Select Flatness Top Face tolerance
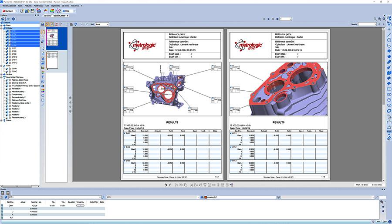 [x=19, y=100]
